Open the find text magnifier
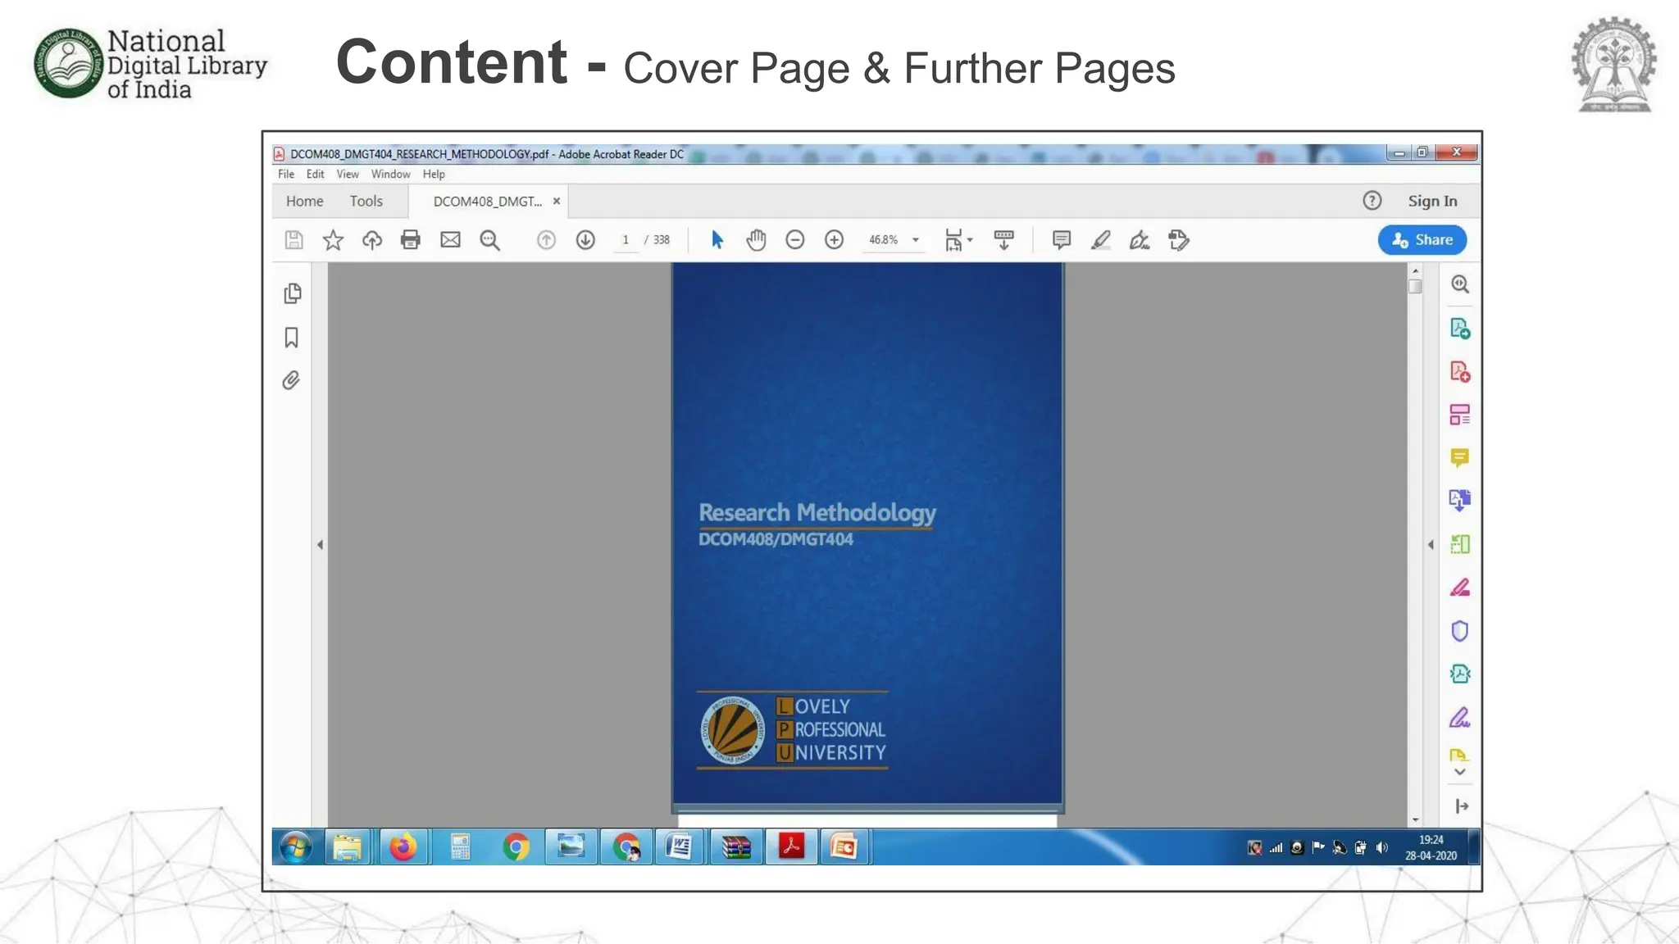 [489, 240]
